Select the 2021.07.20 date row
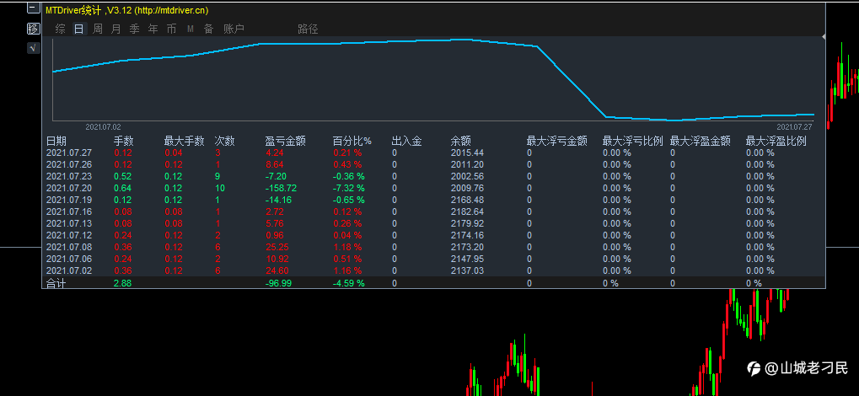859x396 pixels. pyautogui.click(x=432, y=188)
